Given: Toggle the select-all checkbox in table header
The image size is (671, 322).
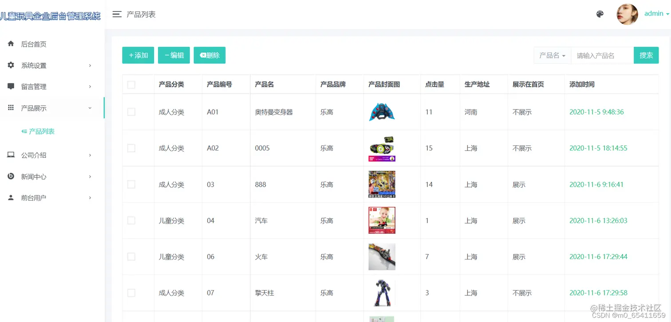Looking at the screenshot, I should click(131, 84).
